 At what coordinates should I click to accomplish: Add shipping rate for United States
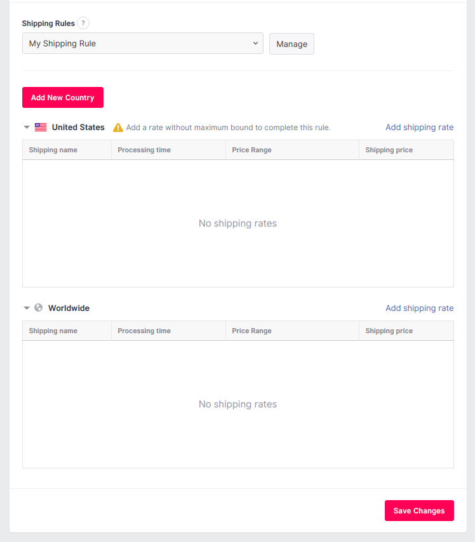point(419,127)
